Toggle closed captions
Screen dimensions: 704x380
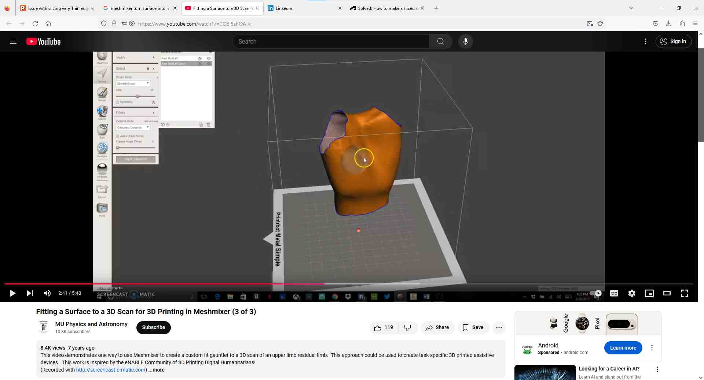[x=614, y=293]
